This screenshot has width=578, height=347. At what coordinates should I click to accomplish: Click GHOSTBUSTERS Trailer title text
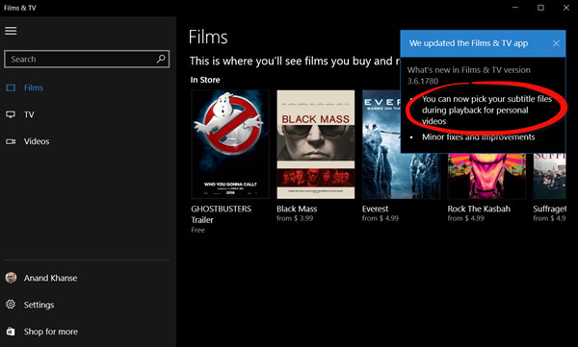click(x=222, y=214)
